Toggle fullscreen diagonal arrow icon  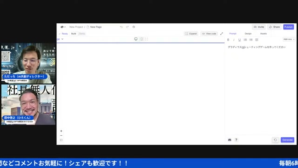(x=222, y=34)
